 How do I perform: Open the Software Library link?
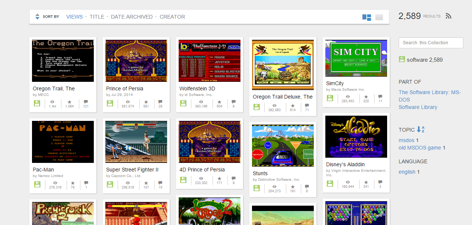418,107
